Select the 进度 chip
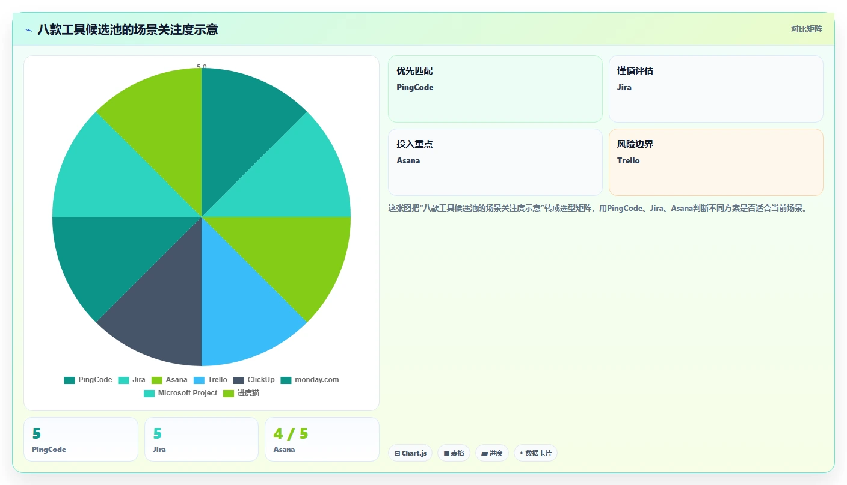This screenshot has width=847, height=485. [492, 453]
